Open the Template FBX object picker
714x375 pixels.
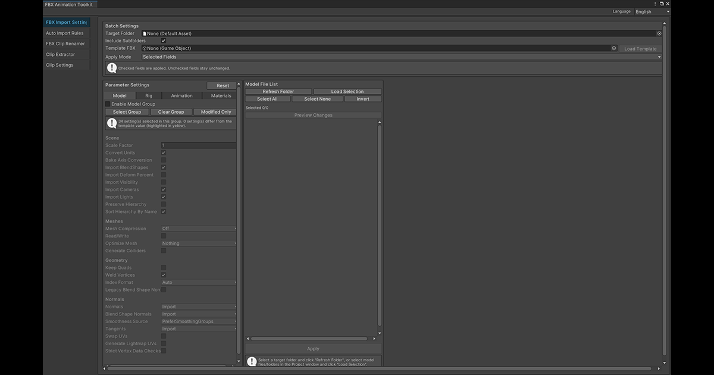pyautogui.click(x=614, y=48)
